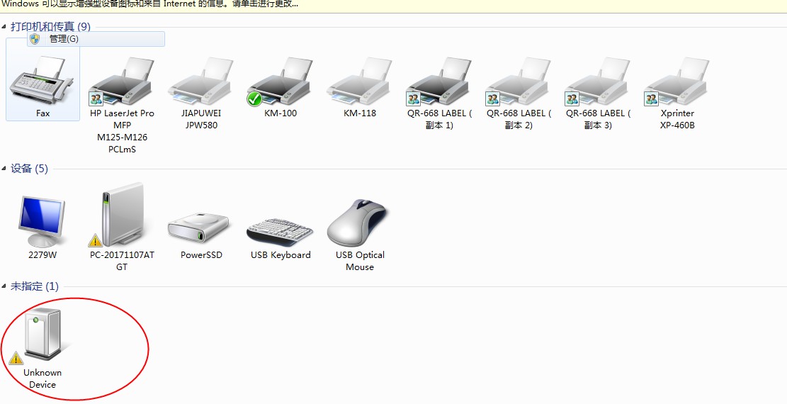The width and height of the screenshot is (787, 404).
Task: Click the '2279W' label text
Action: point(43,255)
